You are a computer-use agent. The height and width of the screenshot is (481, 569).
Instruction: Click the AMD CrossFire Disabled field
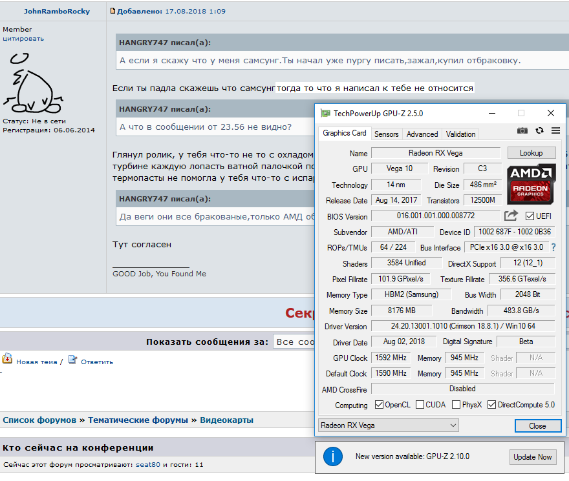point(463,389)
